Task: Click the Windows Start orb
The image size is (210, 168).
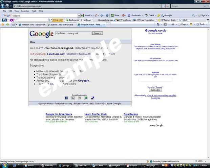Action: 4,165
